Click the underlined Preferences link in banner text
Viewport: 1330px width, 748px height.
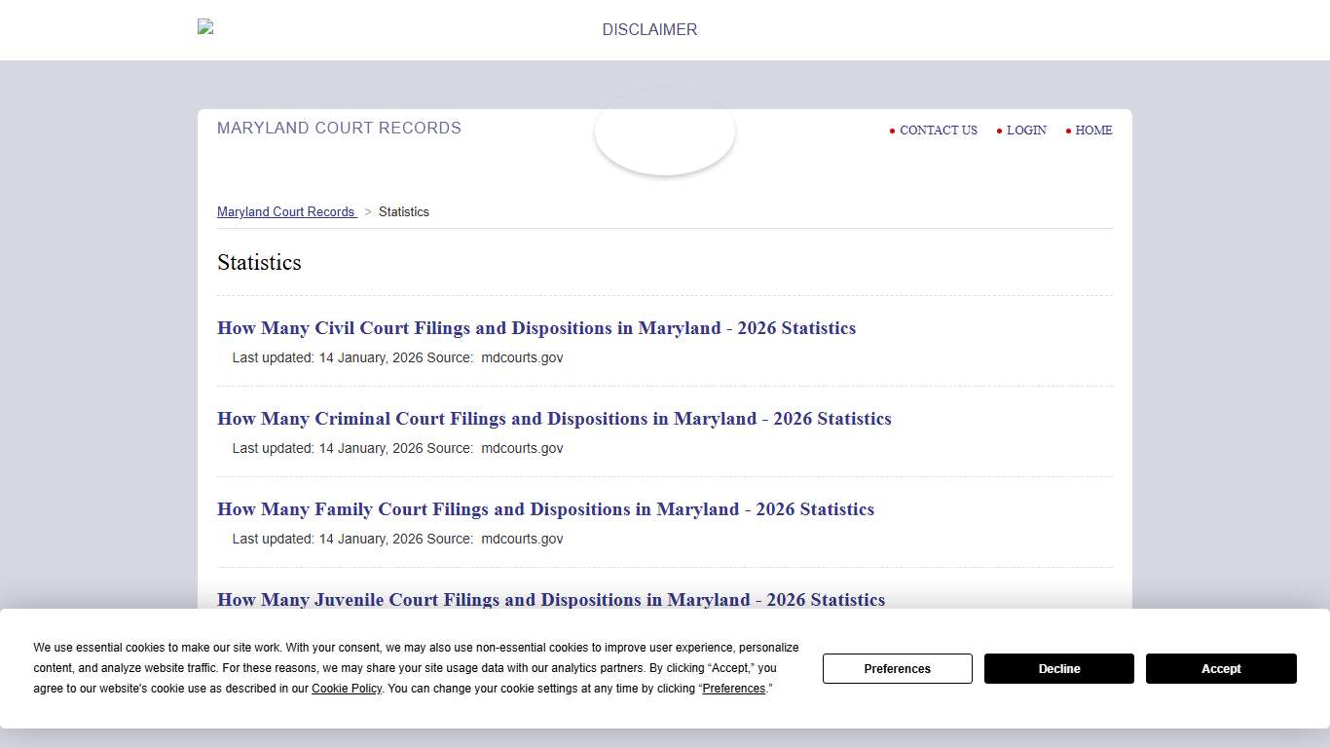[733, 689]
